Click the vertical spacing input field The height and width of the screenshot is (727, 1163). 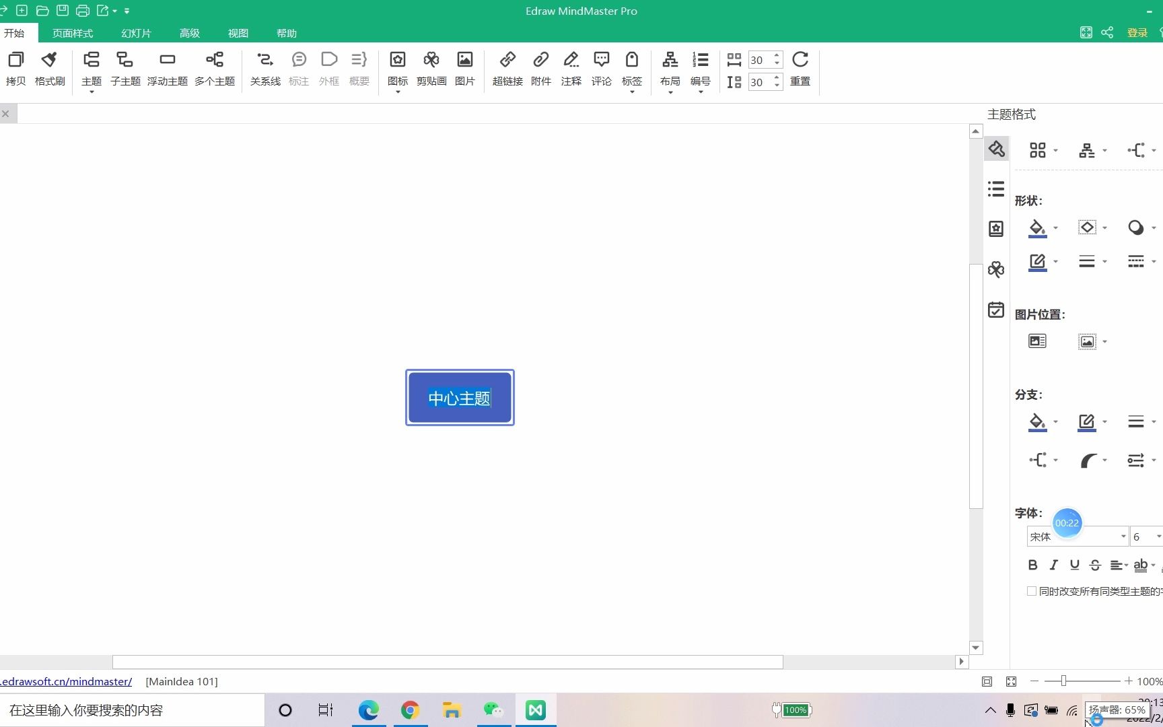tap(760, 82)
